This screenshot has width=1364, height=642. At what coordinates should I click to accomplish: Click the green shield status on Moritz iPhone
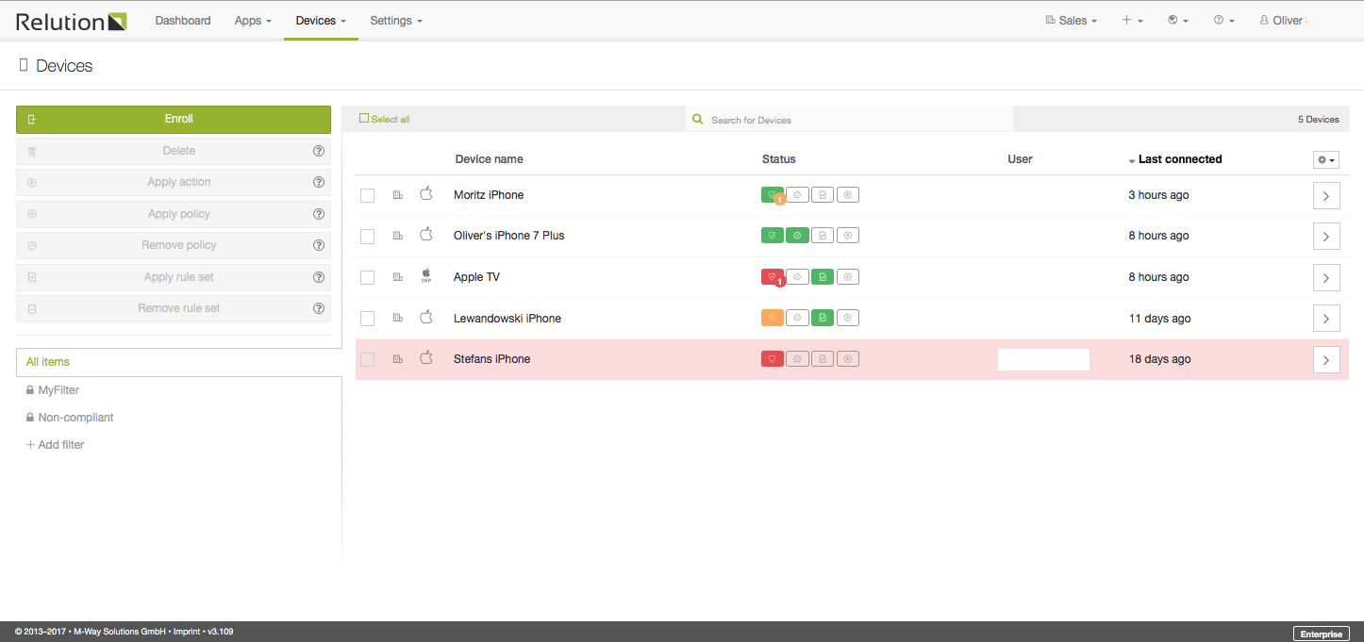(x=772, y=195)
